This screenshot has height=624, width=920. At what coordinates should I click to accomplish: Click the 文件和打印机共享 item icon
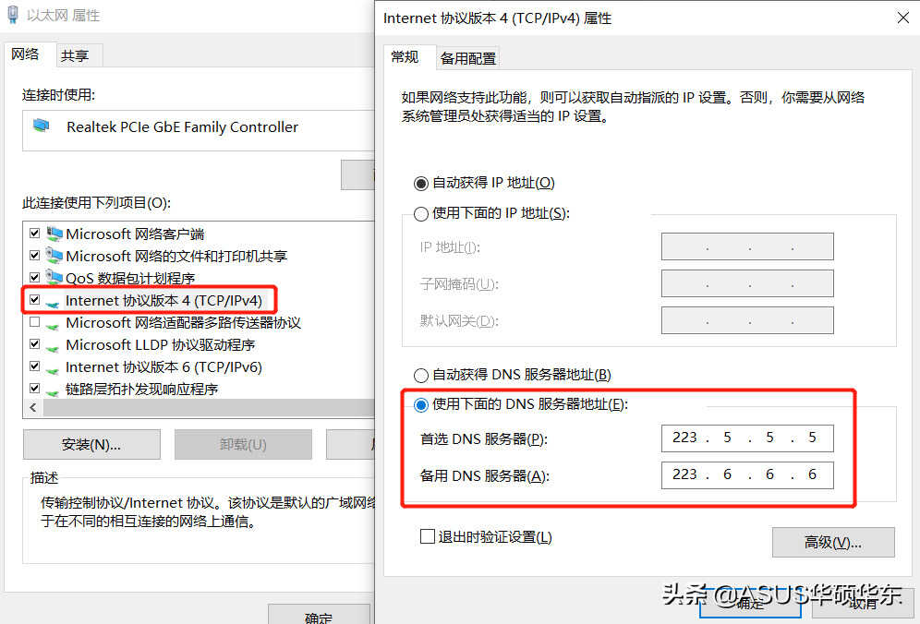point(54,256)
